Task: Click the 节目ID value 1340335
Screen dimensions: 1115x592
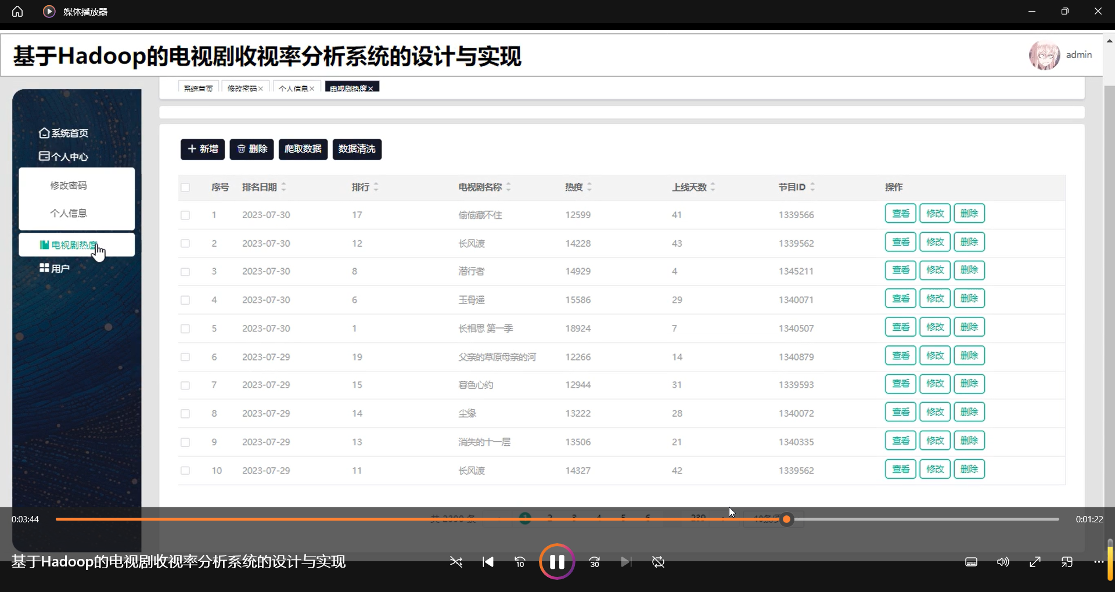Action: pyautogui.click(x=796, y=442)
